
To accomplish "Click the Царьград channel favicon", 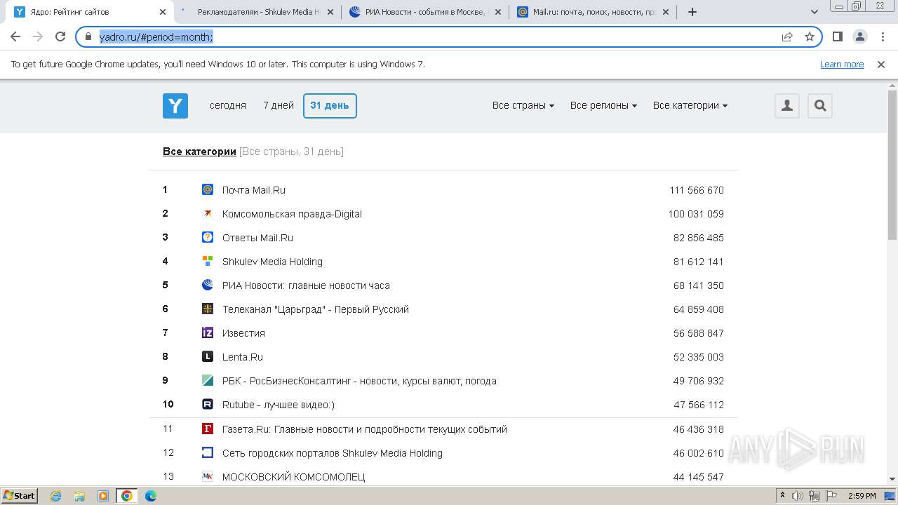I will [x=208, y=309].
